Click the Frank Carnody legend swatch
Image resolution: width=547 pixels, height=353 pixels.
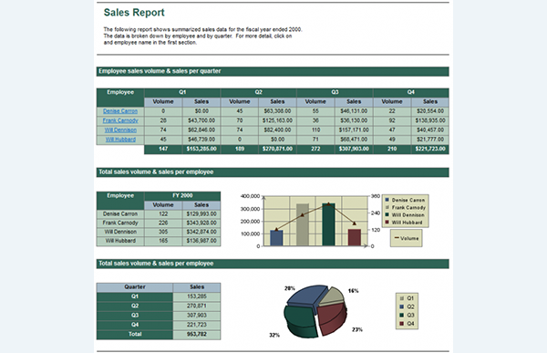(x=387, y=207)
